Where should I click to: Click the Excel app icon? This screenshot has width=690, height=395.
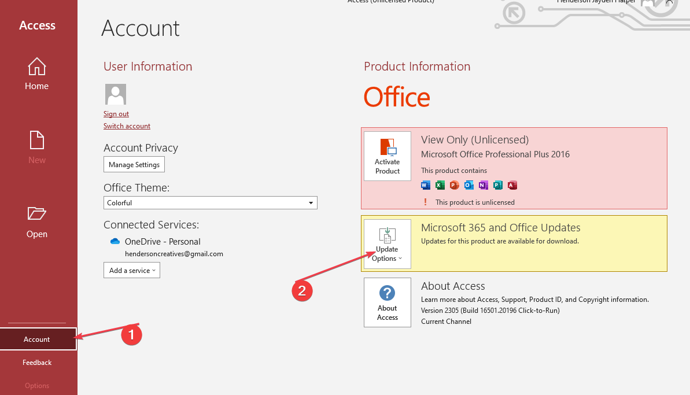(440, 185)
